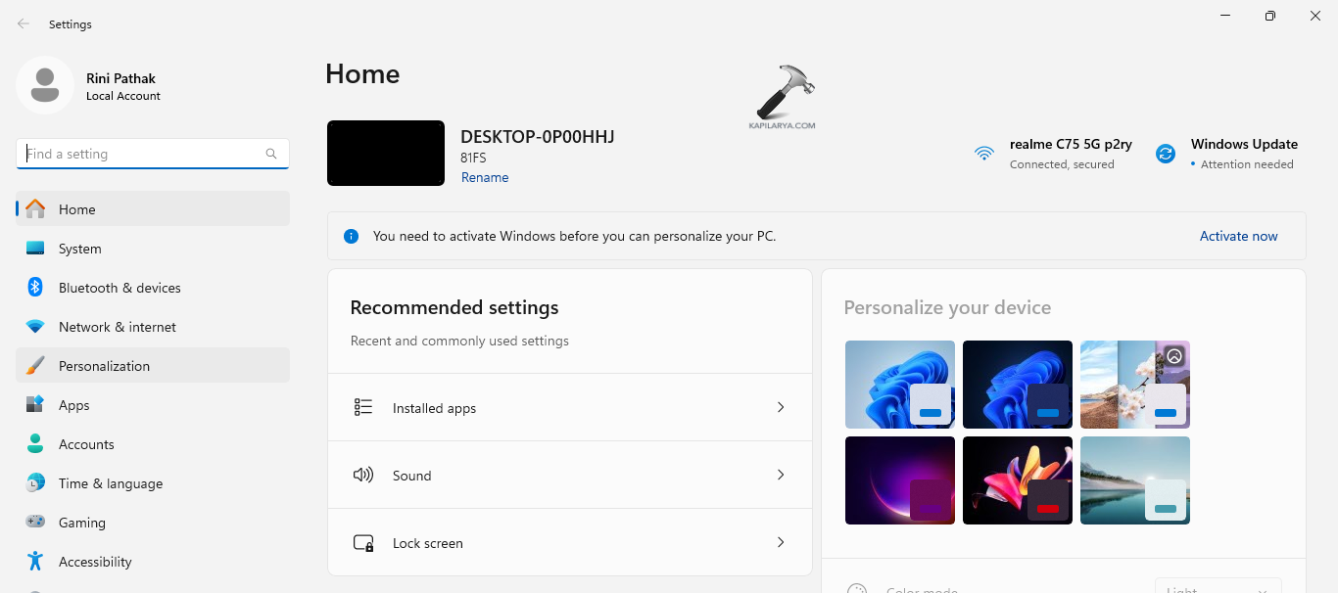Screen dimensions: 1338x593
Task: Click the Rename link under DESKTOP-0P00HHJ
Action: click(485, 177)
